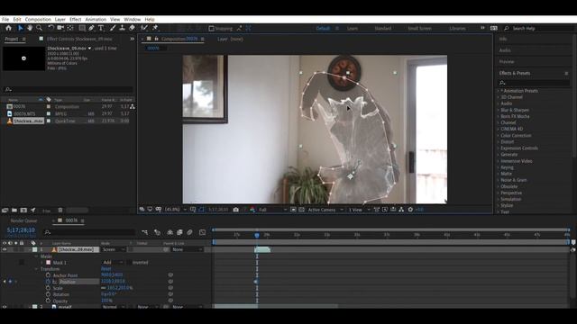The height and width of the screenshot is (324, 577).
Task: Open the Animation menu
Action: click(x=96, y=20)
